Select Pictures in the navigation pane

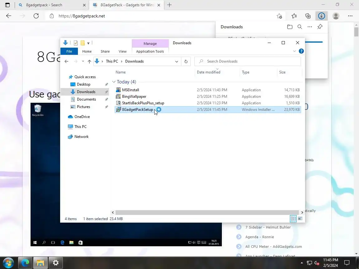[x=83, y=107]
